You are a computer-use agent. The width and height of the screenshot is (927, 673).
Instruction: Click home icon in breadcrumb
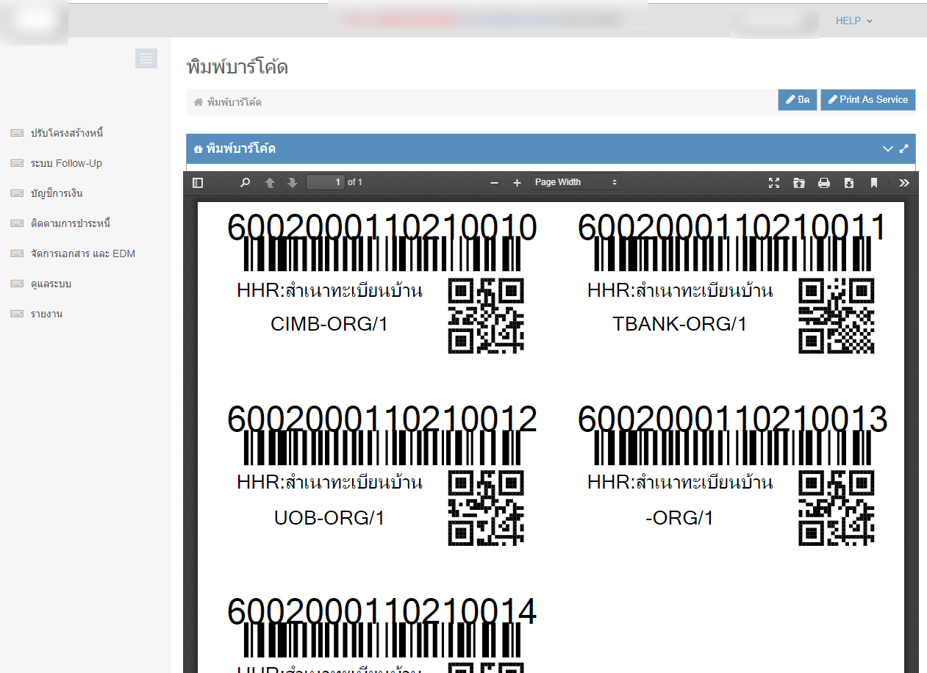tap(198, 102)
